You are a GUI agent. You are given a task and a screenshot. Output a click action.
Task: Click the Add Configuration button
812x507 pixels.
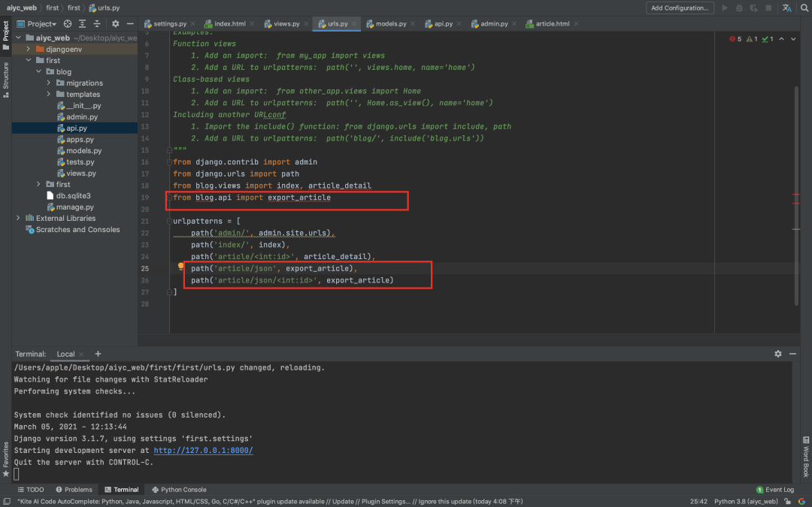[x=680, y=8]
